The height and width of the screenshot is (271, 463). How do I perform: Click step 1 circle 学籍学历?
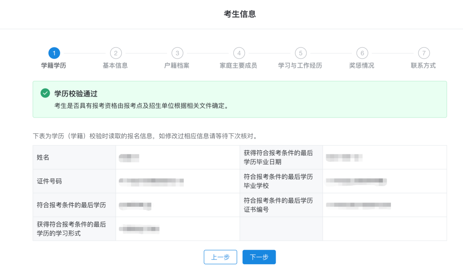[x=54, y=53]
